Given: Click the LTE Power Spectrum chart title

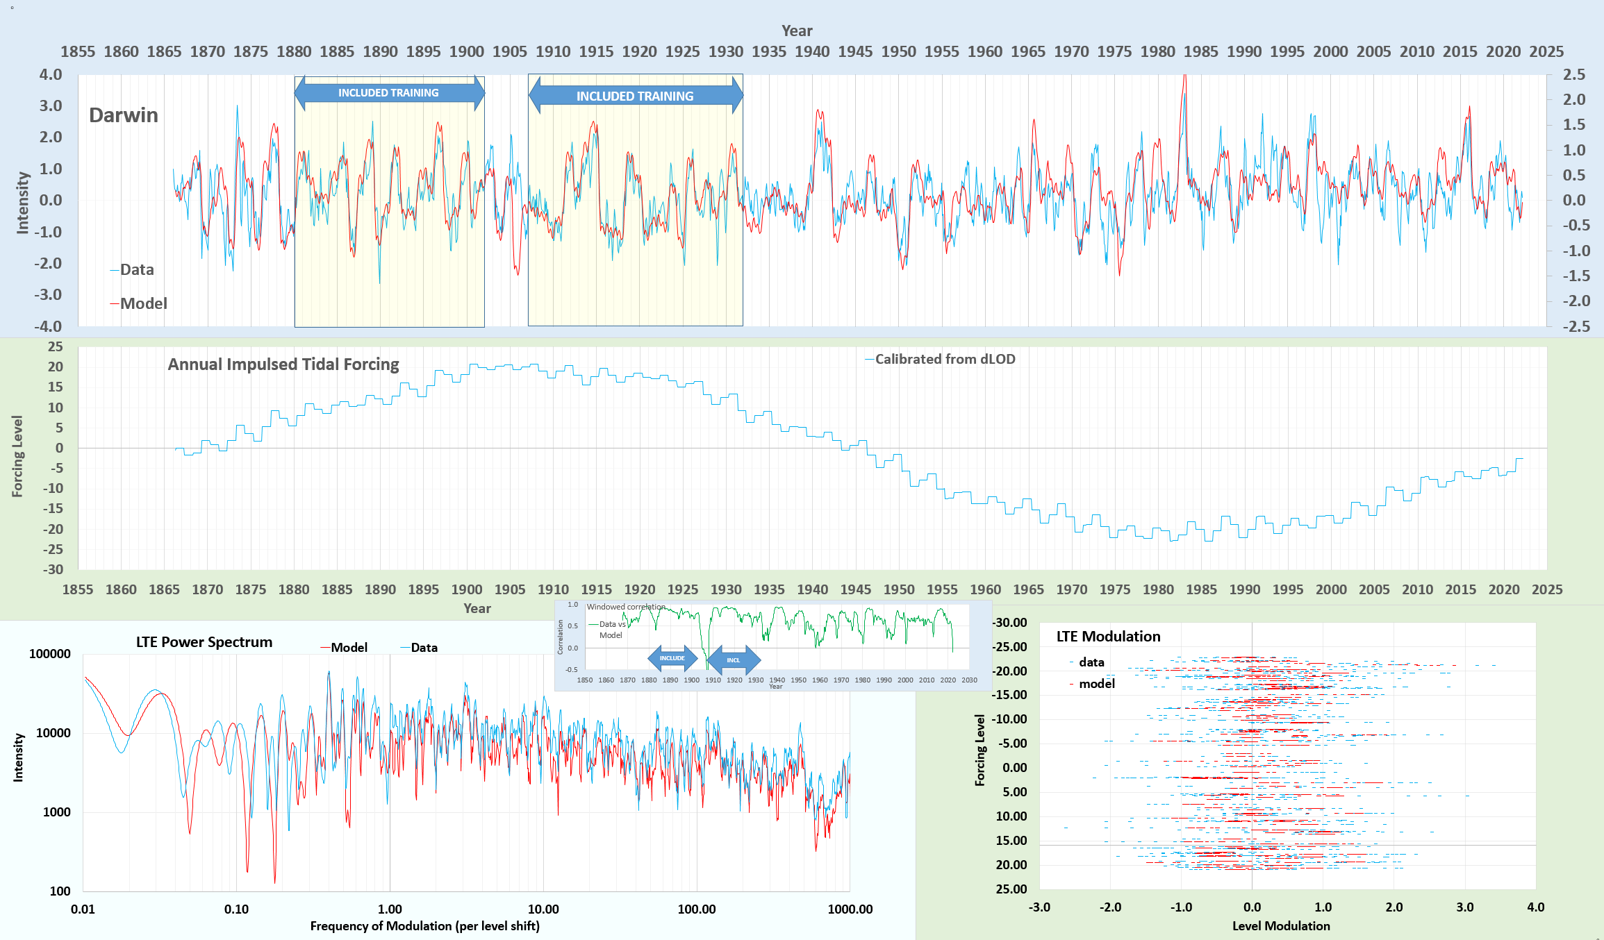Looking at the screenshot, I should 204,642.
